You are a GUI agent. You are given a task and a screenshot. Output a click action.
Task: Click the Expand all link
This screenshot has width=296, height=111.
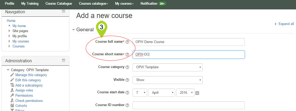[286, 24]
